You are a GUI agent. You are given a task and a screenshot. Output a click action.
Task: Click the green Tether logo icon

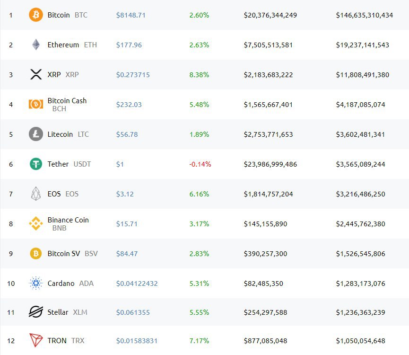[x=36, y=164]
